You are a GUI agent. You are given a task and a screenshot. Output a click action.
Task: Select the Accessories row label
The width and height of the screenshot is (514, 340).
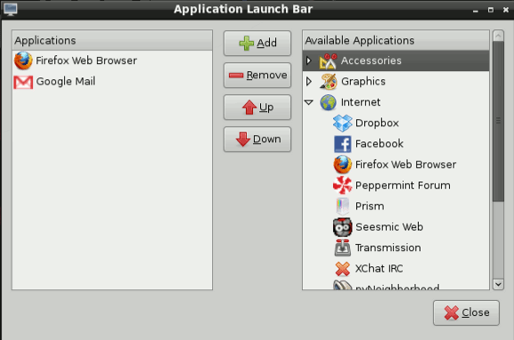tap(371, 61)
